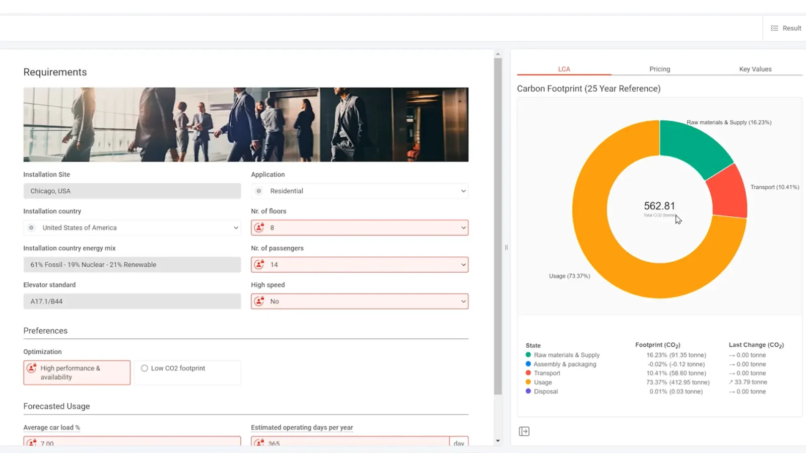The image size is (806, 453).
Task: Click user icon in Nr. of floors field
Action: (259, 228)
